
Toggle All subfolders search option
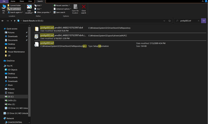pyautogui.click(x=14, y=9)
